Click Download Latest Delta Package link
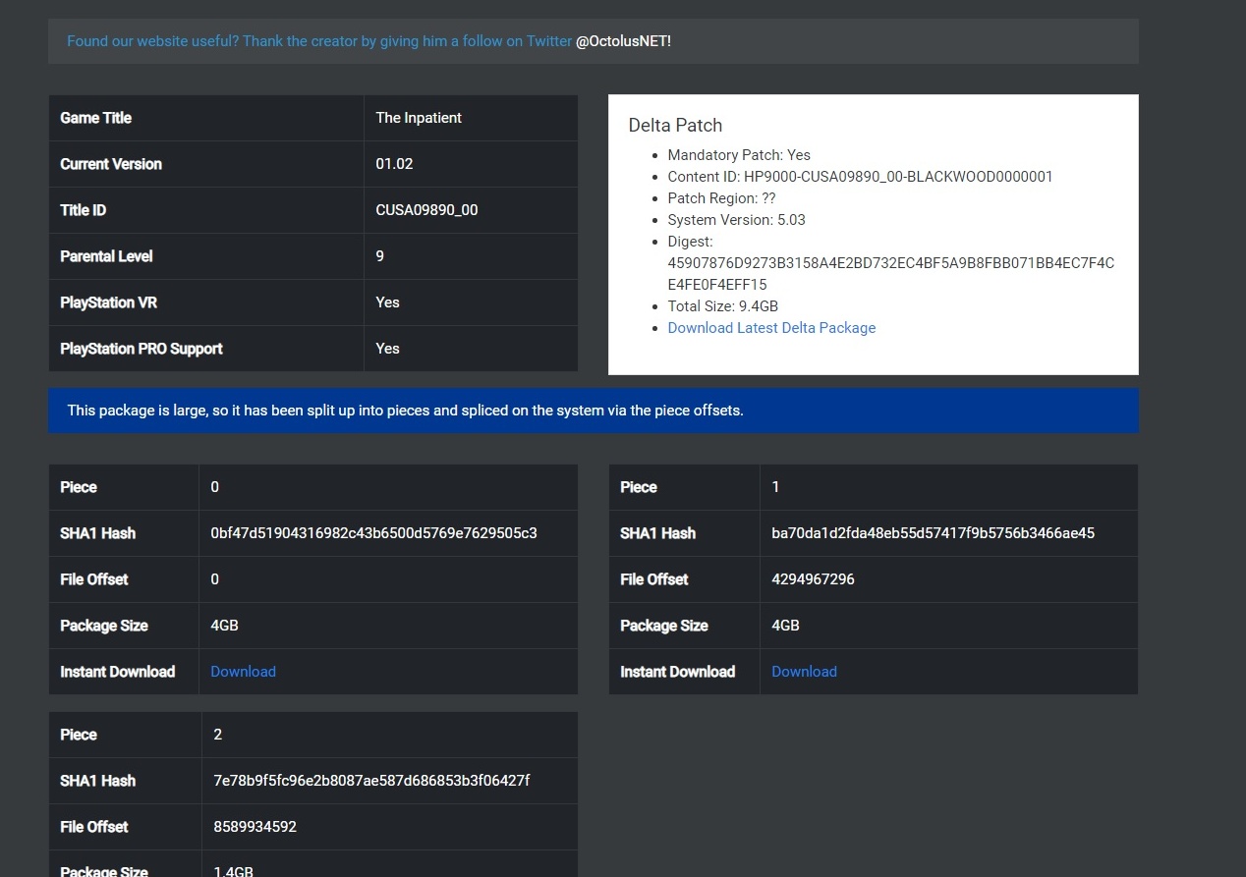This screenshot has height=877, width=1246. [771, 328]
